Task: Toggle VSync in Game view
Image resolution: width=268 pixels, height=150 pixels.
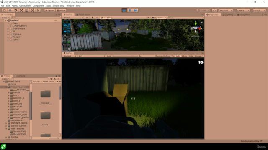Action: click(x=184, y=56)
